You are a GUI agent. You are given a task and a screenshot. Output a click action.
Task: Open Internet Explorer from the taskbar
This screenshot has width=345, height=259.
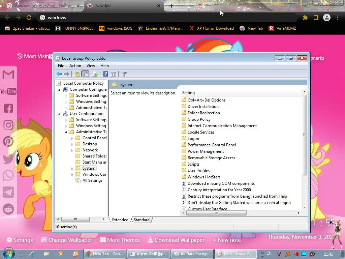pos(32,254)
